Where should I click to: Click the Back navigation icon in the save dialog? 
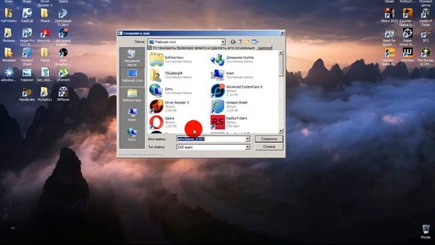pyautogui.click(x=233, y=42)
